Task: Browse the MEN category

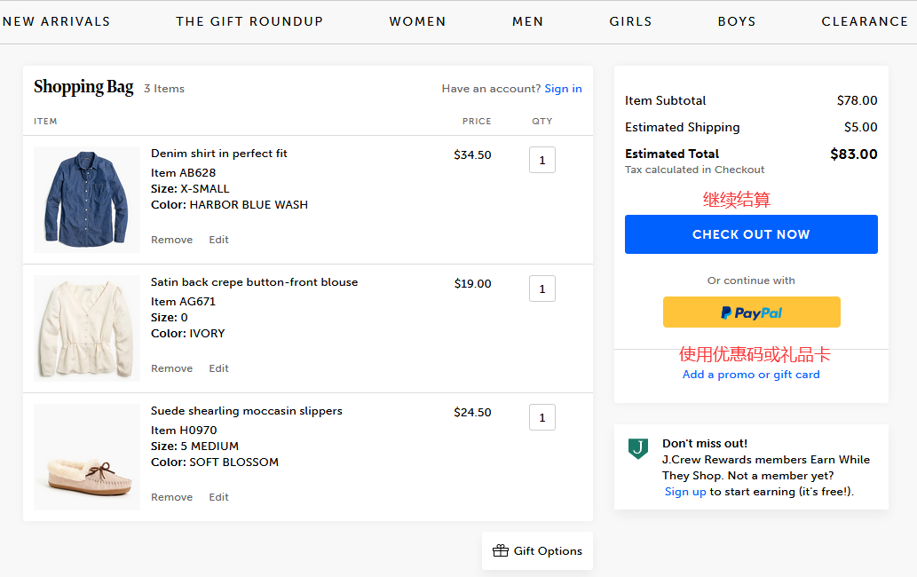Action: 527,21
